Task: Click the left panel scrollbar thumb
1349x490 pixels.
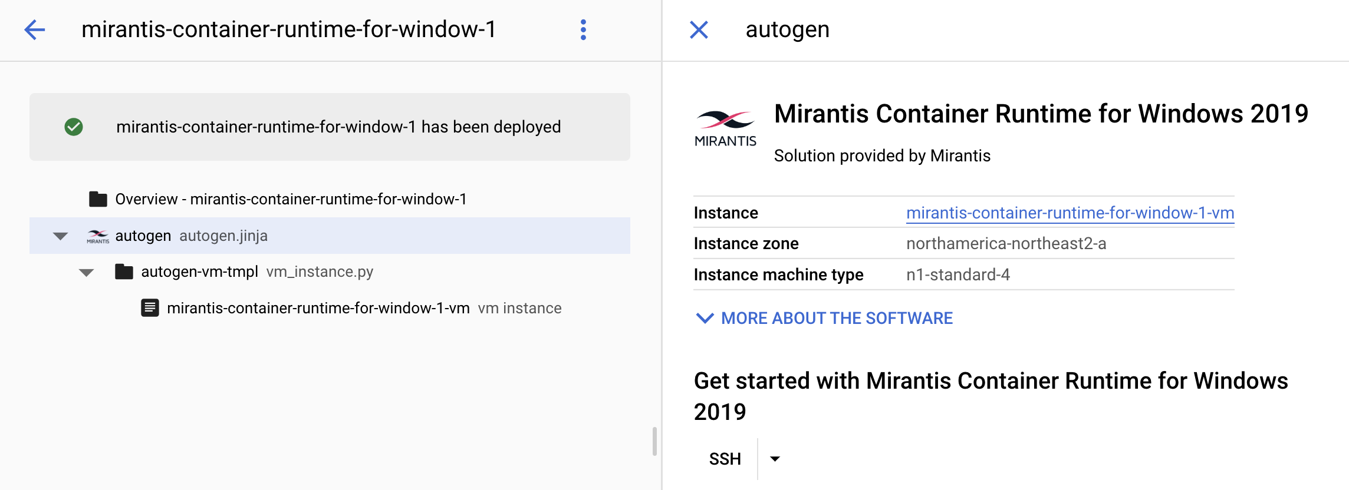Action: [654, 441]
